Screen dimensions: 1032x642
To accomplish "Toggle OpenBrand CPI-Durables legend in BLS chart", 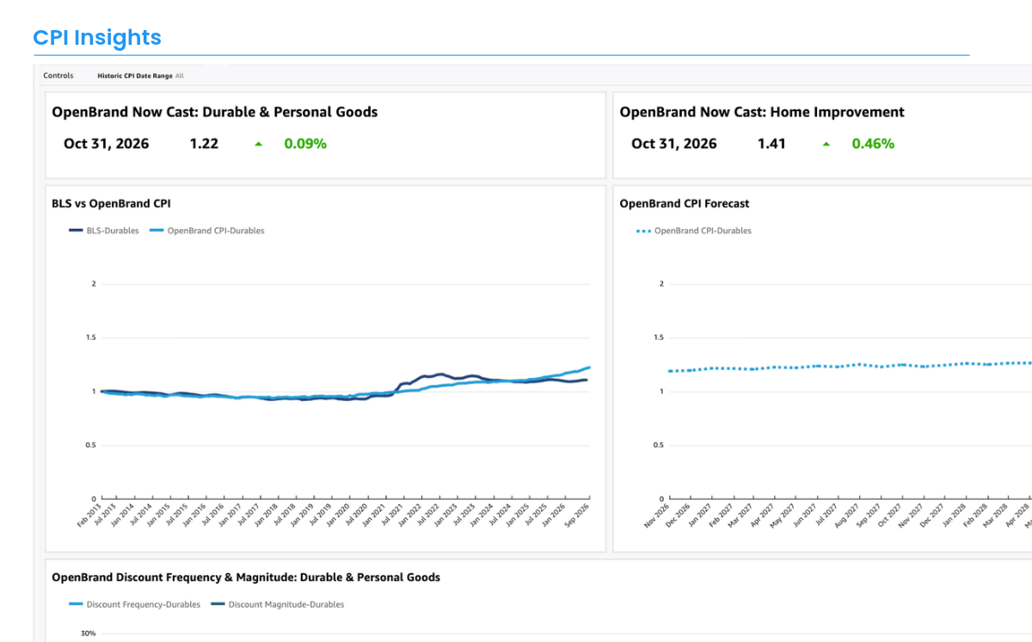I will point(207,231).
